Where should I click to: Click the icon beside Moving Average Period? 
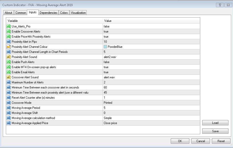click(x=9, y=108)
